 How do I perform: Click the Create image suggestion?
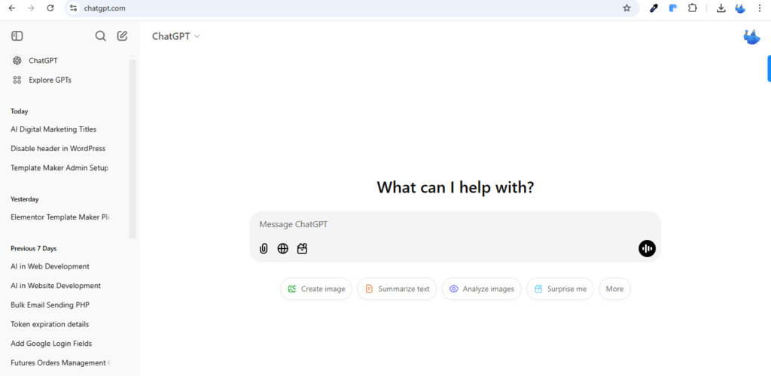316,289
